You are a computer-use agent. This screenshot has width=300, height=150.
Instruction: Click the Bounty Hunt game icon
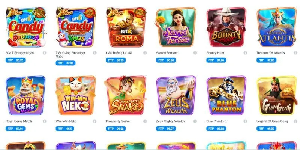point(226,27)
